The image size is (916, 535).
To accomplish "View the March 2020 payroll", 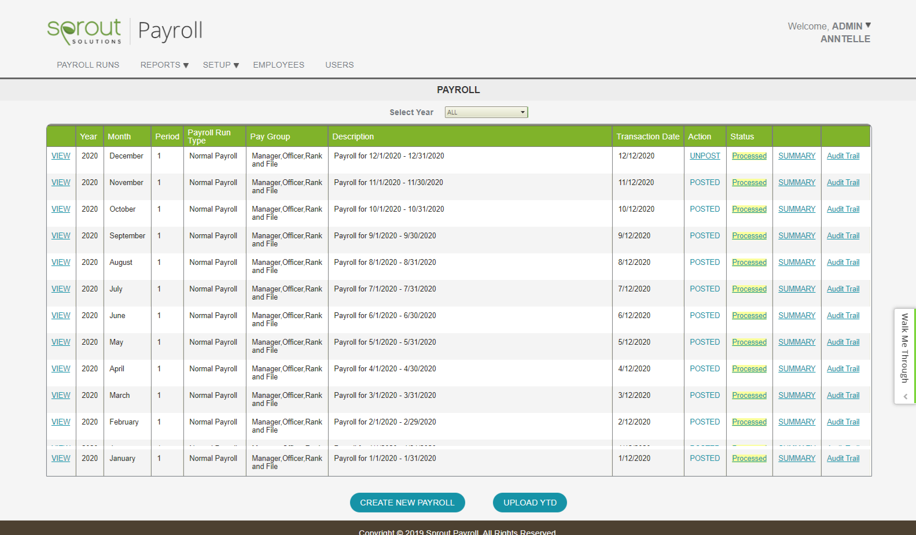I will point(61,395).
